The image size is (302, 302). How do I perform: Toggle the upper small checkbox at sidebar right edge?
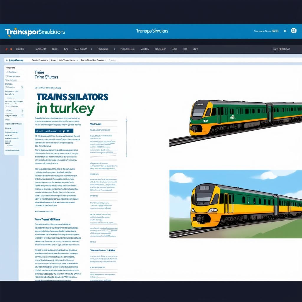(22, 87)
